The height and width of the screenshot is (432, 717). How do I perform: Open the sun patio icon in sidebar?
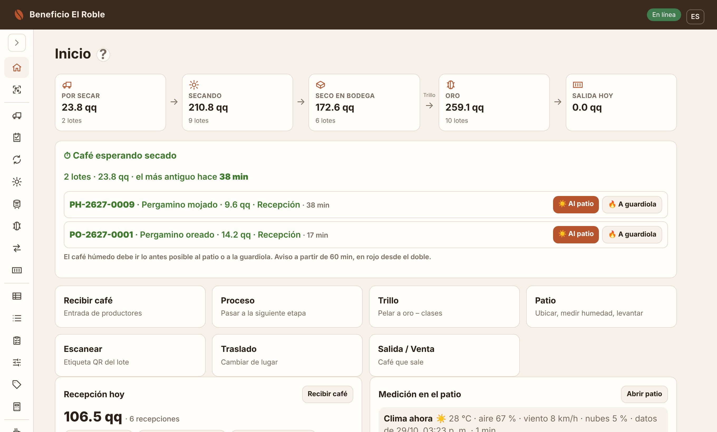(17, 182)
